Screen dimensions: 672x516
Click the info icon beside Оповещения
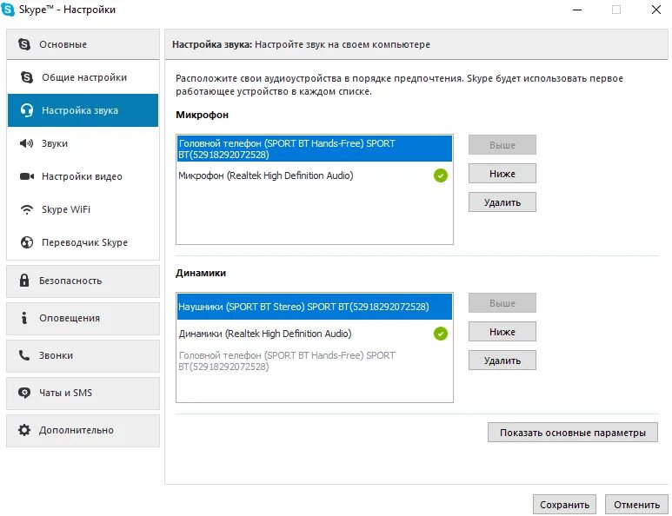tap(24, 318)
